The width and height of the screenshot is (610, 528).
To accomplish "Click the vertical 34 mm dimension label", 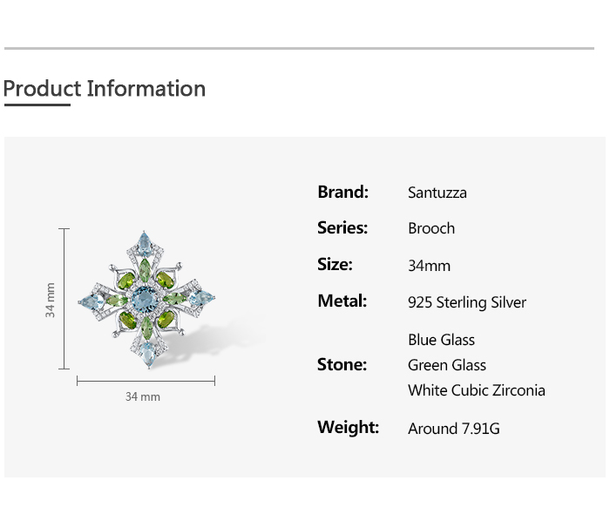I will 51,300.
